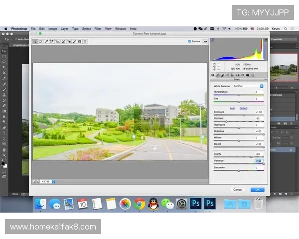Toggle the Preview checkbox
This screenshot has height=239, width=299.
(x=190, y=41)
